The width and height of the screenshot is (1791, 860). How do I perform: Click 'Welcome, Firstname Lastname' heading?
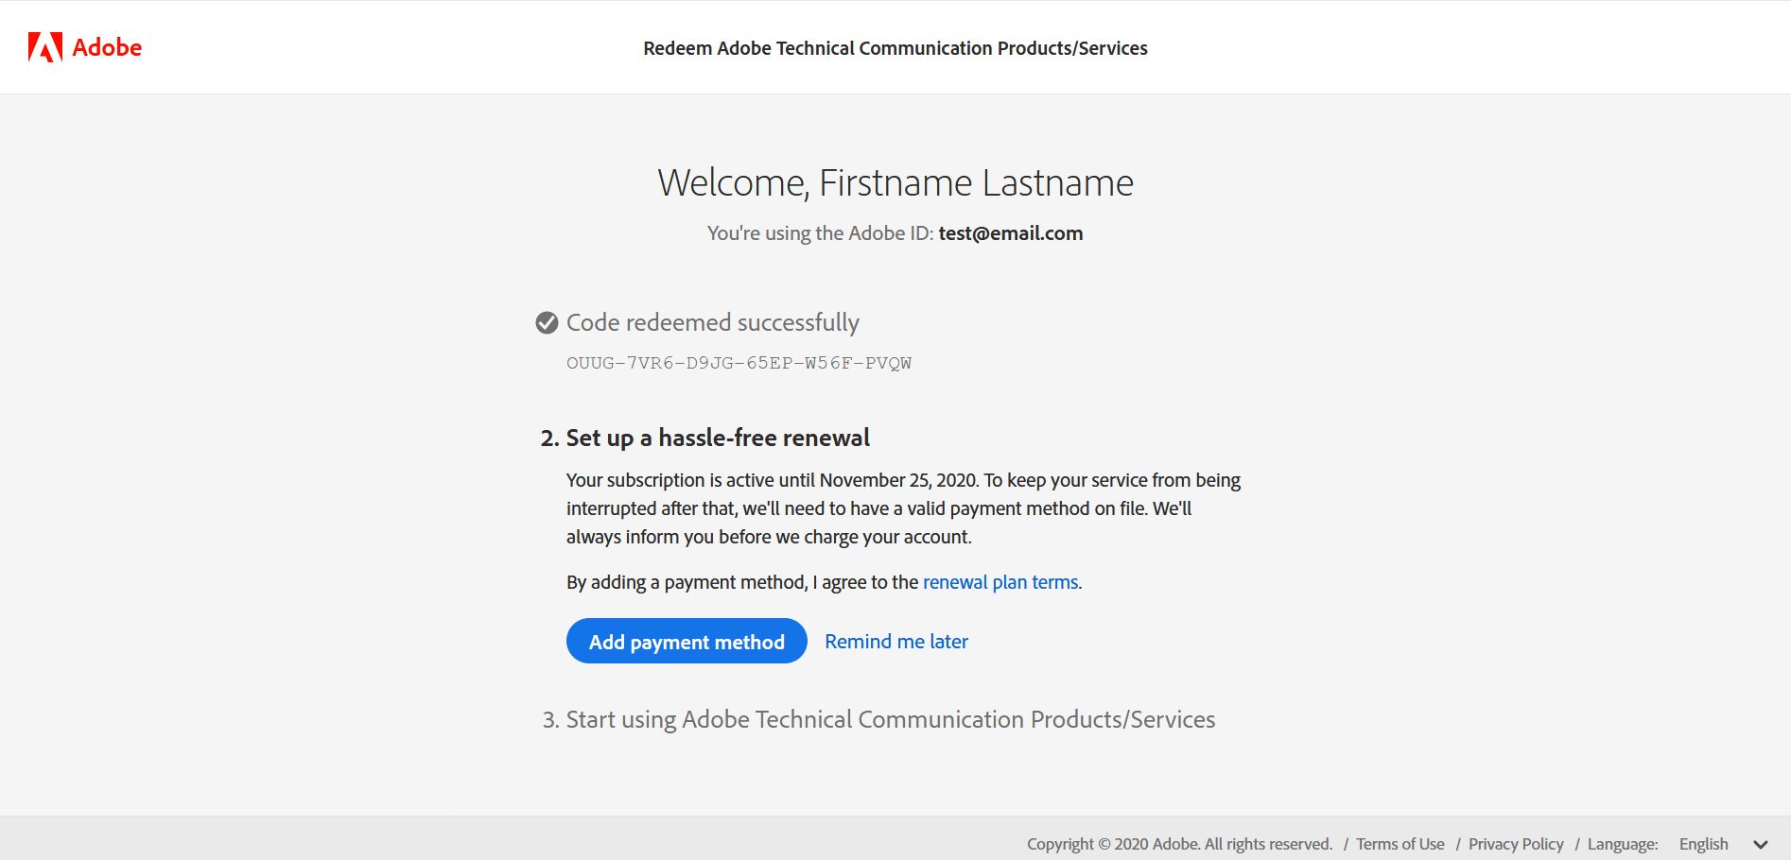point(895,182)
